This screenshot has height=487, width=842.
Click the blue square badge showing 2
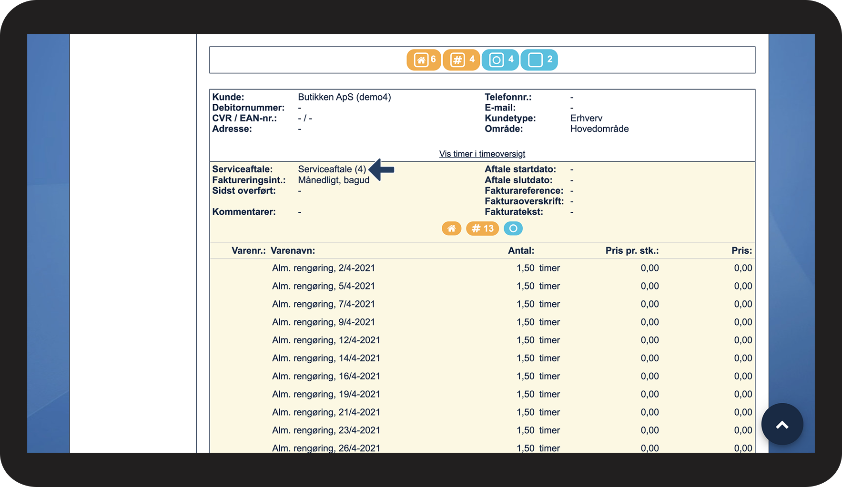click(539, 60)
